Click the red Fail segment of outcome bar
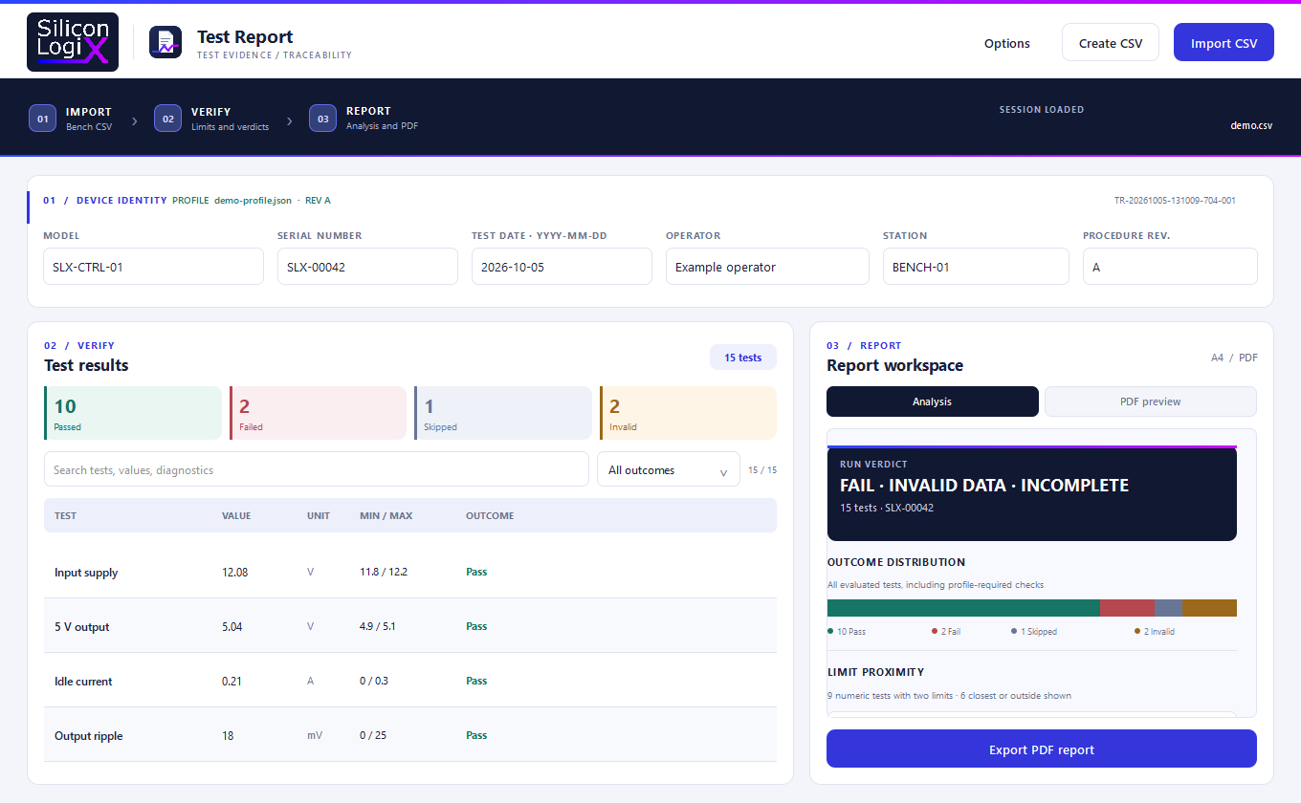Viewport: 1301px width, 803px height. pos(1127,608)
